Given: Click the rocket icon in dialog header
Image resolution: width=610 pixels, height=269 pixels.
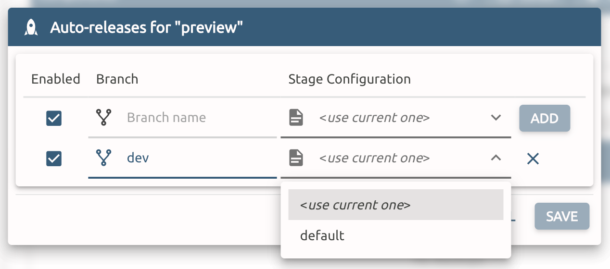Looking at the screenshot, I should pos(31,27).
